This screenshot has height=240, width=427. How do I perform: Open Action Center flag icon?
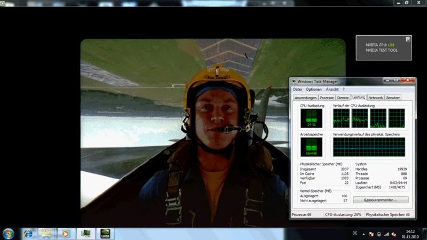(371, 234)
